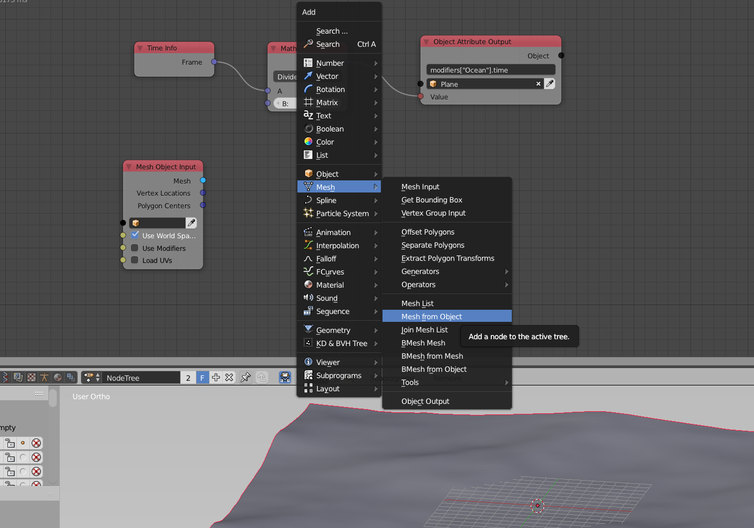754x528 pixels.
Task: Click the editor type selector icon
Action: coord(5,377)
